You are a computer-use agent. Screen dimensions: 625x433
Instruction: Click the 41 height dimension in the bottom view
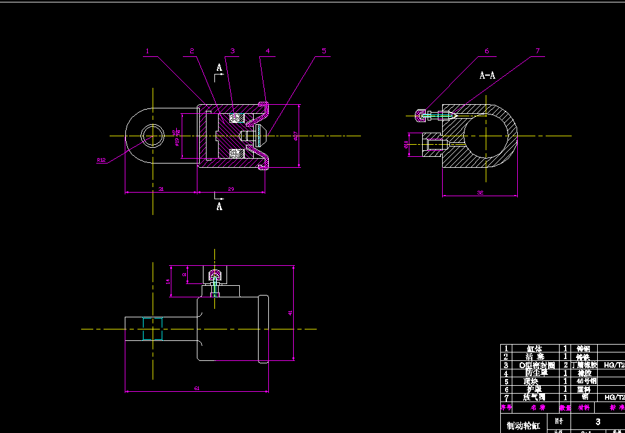[290, 313]
